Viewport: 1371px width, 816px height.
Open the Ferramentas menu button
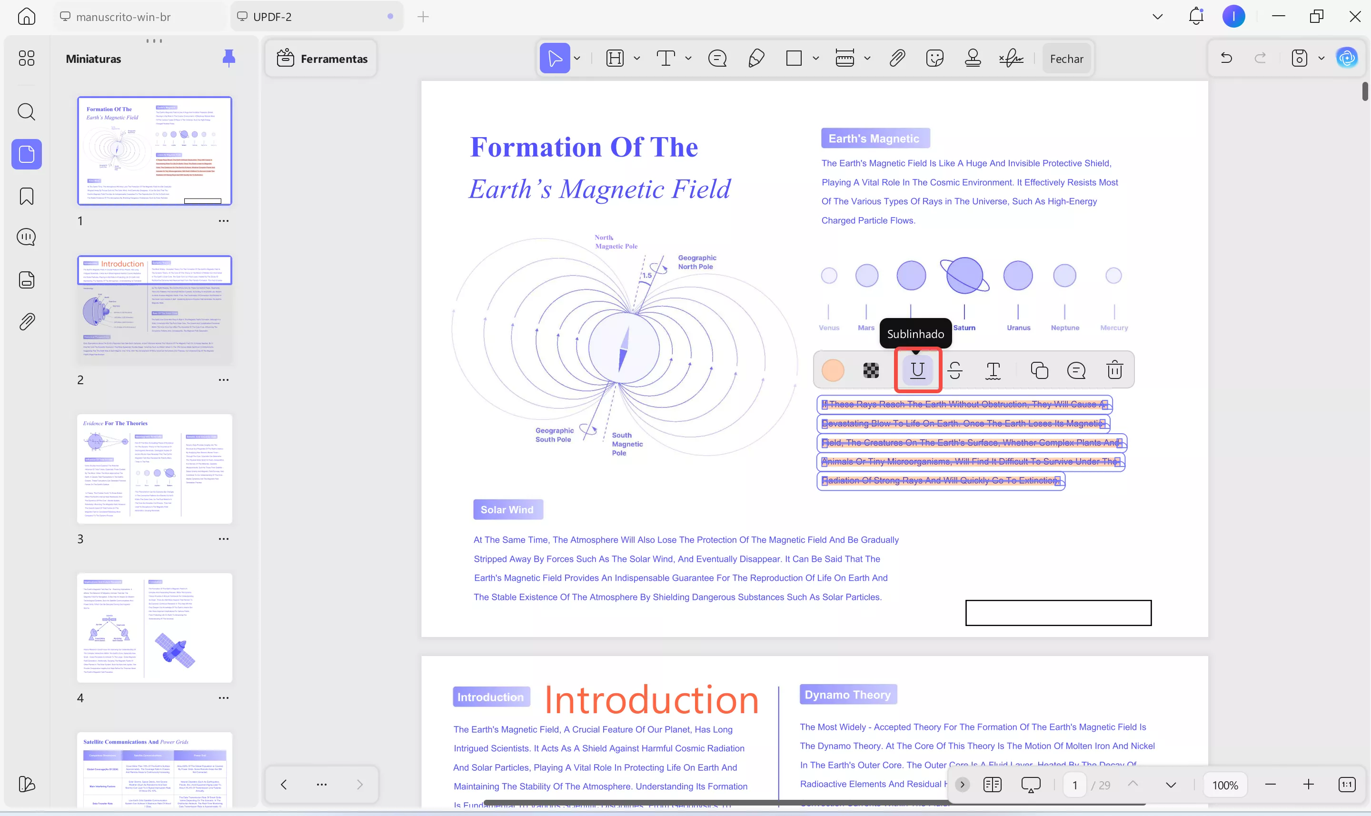coord(322,58)
